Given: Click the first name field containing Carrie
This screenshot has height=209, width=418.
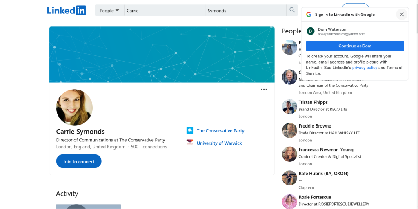Looking at the screenshot, I should point(165,11).
